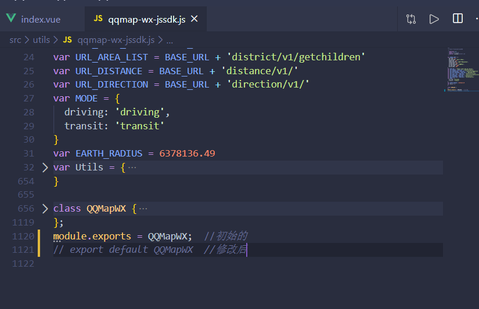Click the 'district/v1/getchildren' string

pyautogui.click(x=296, y=57)
